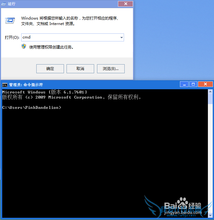Maximize the command prompt window
The image size is (214, 220).
pyautogui.click(x=193, y=84)
